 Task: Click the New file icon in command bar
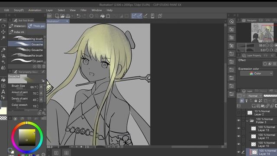coord(57,16)
